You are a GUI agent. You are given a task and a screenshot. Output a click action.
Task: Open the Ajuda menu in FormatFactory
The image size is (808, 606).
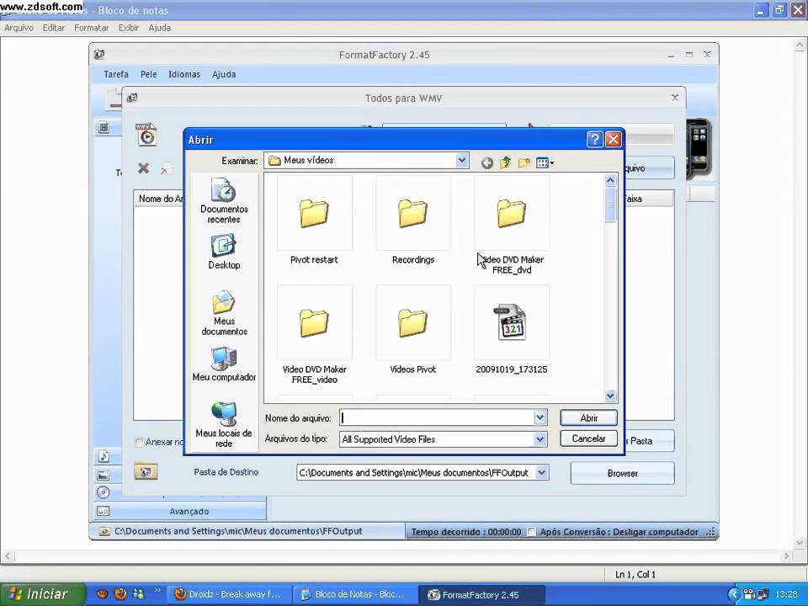tap(224, 74)
